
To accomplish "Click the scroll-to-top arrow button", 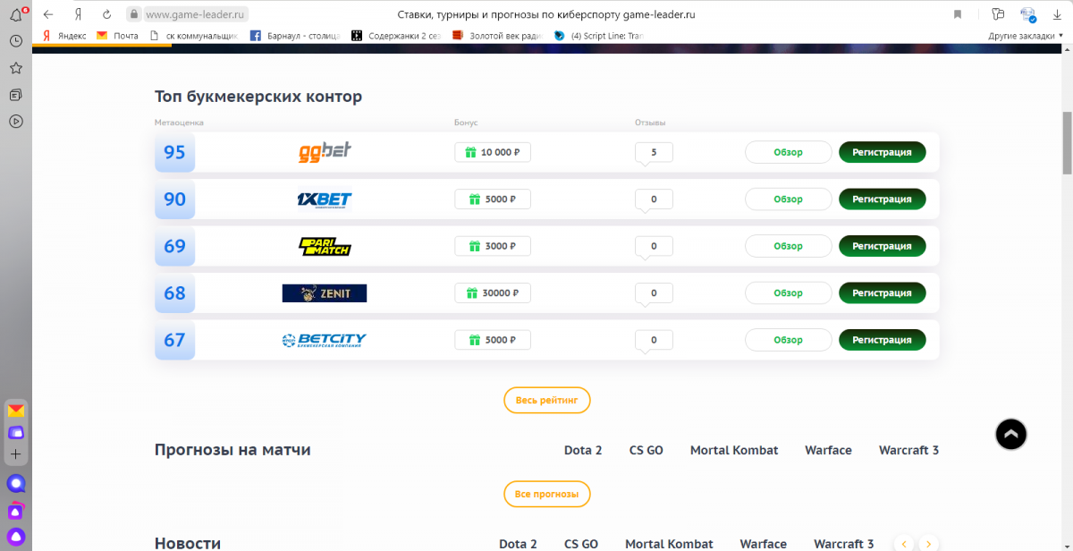I will point(1010,435).
